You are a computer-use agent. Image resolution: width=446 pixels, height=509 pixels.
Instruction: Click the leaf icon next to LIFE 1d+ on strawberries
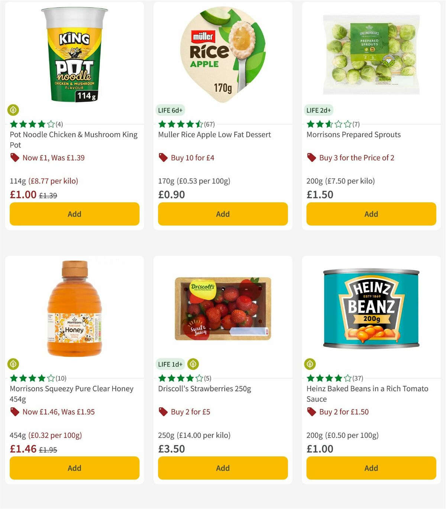pos(193,364)
